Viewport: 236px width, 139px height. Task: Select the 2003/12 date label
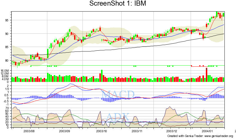click(171, 131)
